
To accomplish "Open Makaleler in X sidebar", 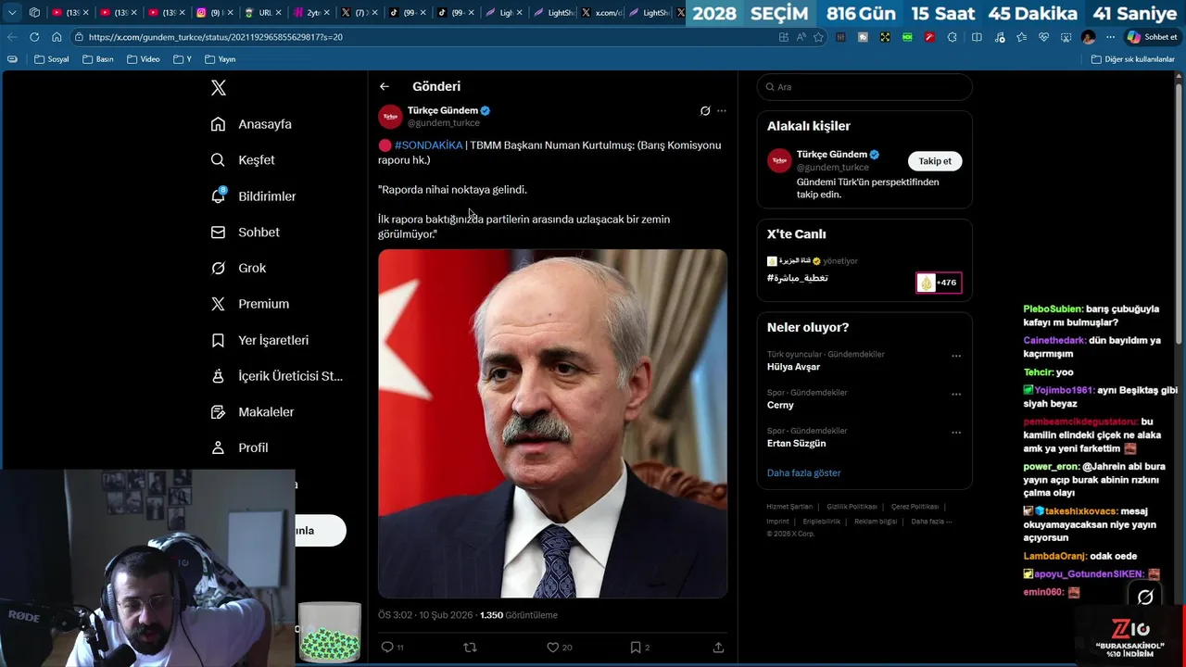I will [x=253, y=411].
